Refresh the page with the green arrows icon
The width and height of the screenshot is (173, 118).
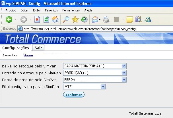(x=46, y=19)
